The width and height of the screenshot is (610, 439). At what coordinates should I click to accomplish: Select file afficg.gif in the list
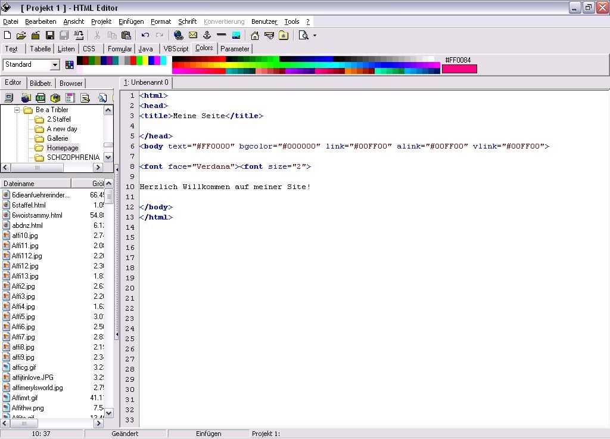[24, 367]
